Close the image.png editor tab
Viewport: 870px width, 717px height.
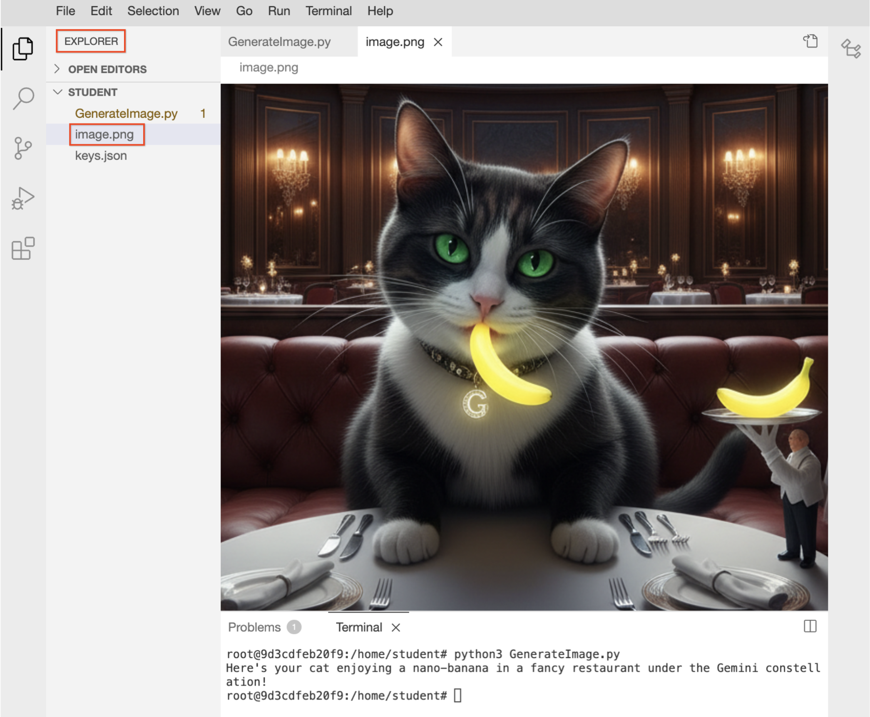coord(438,42)
